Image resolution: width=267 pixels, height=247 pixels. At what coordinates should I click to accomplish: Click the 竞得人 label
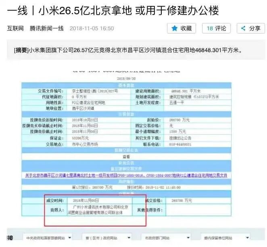pos(57,210)
